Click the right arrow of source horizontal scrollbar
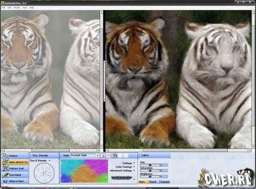The width and height of the screenshot is (256, 189). [x=98, y=150]
